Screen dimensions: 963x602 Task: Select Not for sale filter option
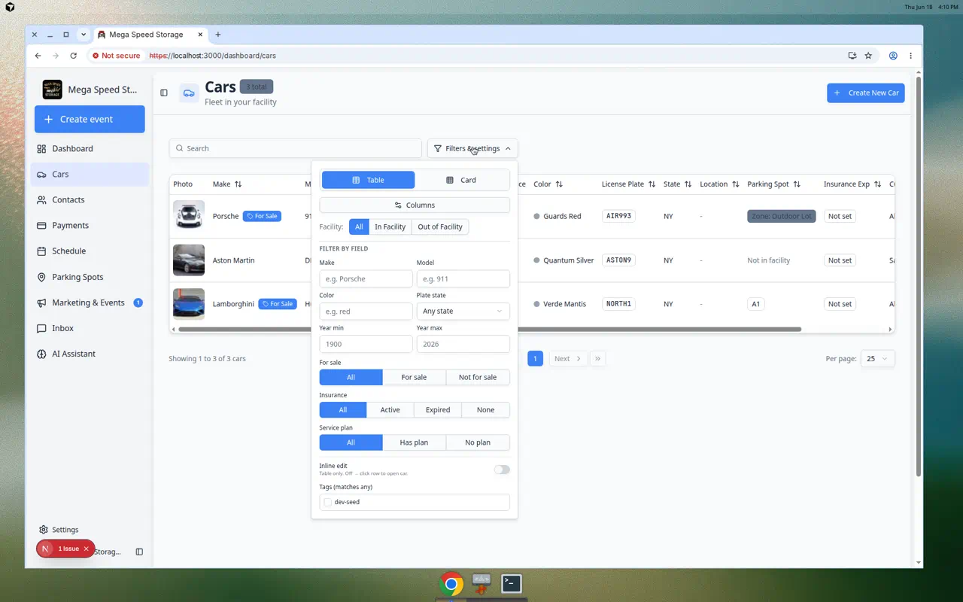click(478, 377)
